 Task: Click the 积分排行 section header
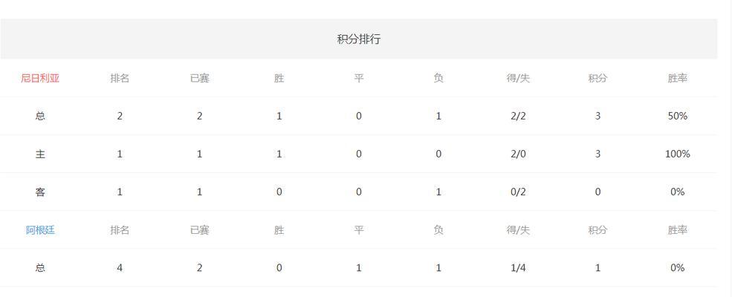point(358,39)
